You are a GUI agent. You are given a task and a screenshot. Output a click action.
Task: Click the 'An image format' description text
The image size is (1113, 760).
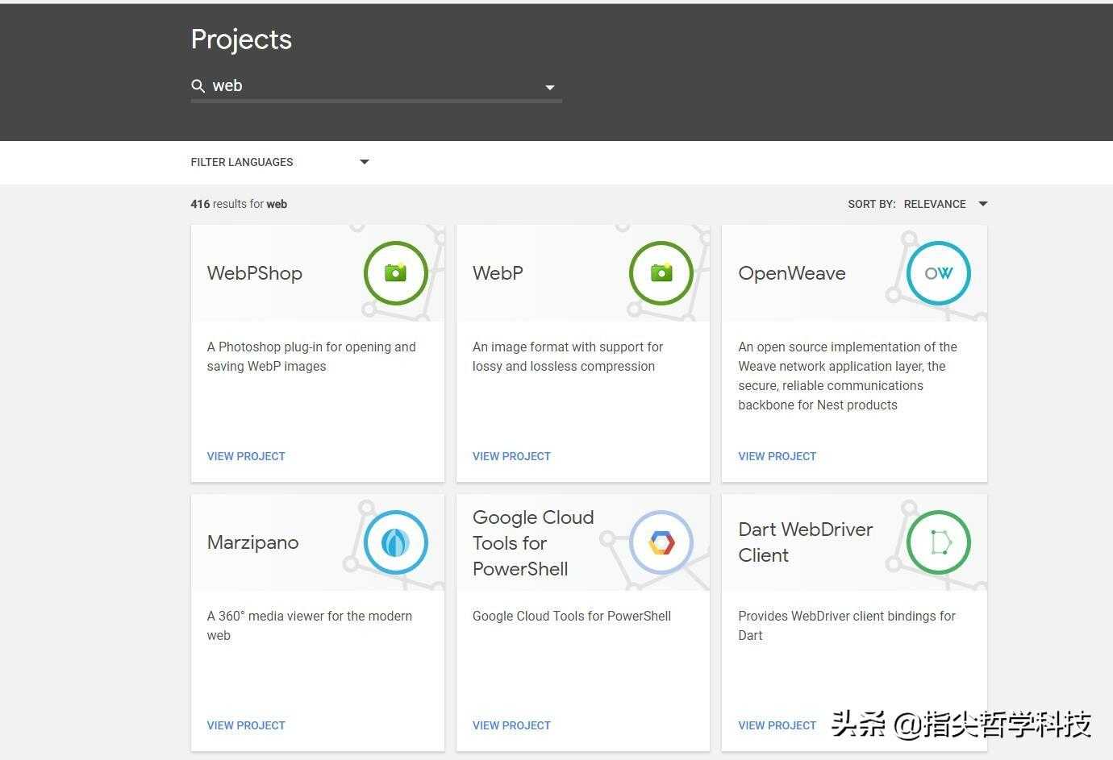click(568, 356)
